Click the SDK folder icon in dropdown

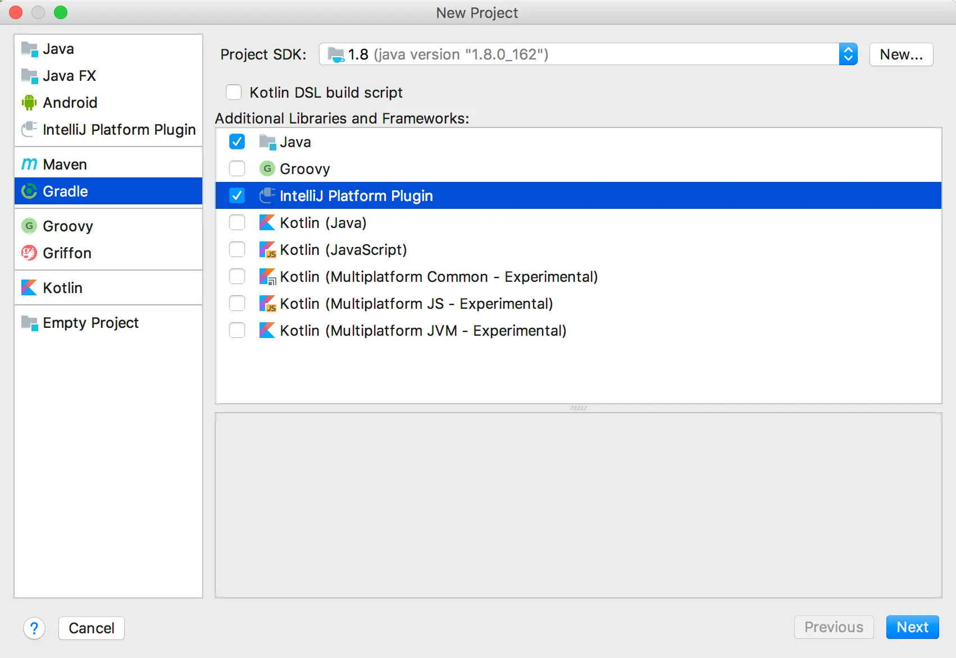click(x=336, y=54)
